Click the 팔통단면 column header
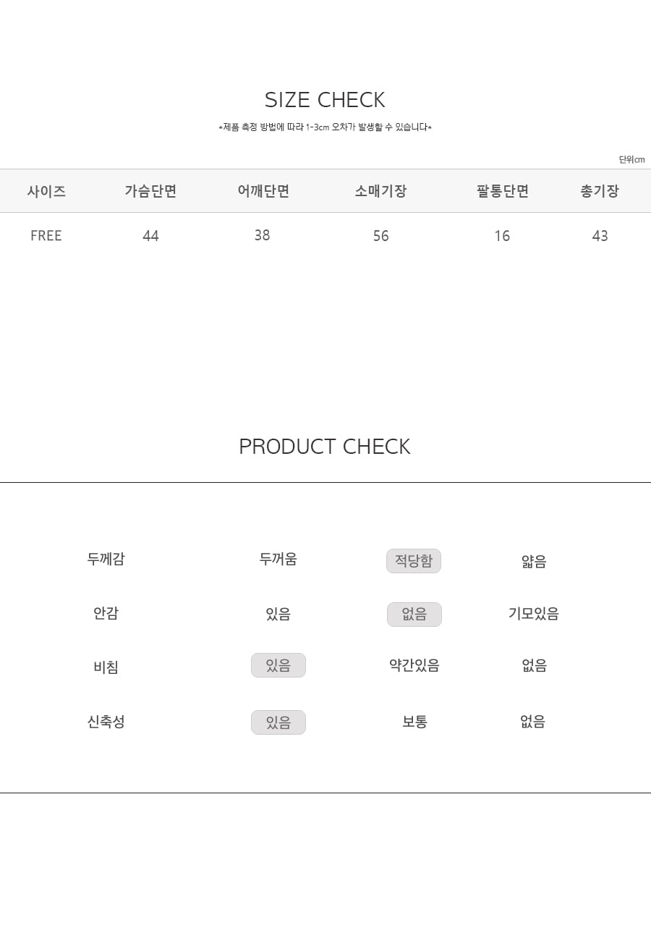This screenshot has height=941, width=651. (503, 191)
